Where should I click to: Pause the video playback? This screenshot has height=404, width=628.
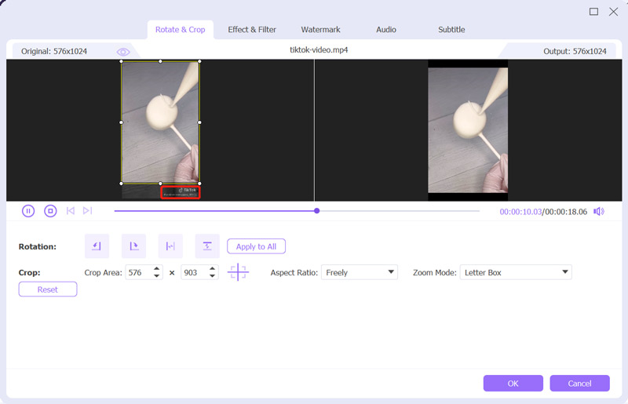click(x=28, y=211)
